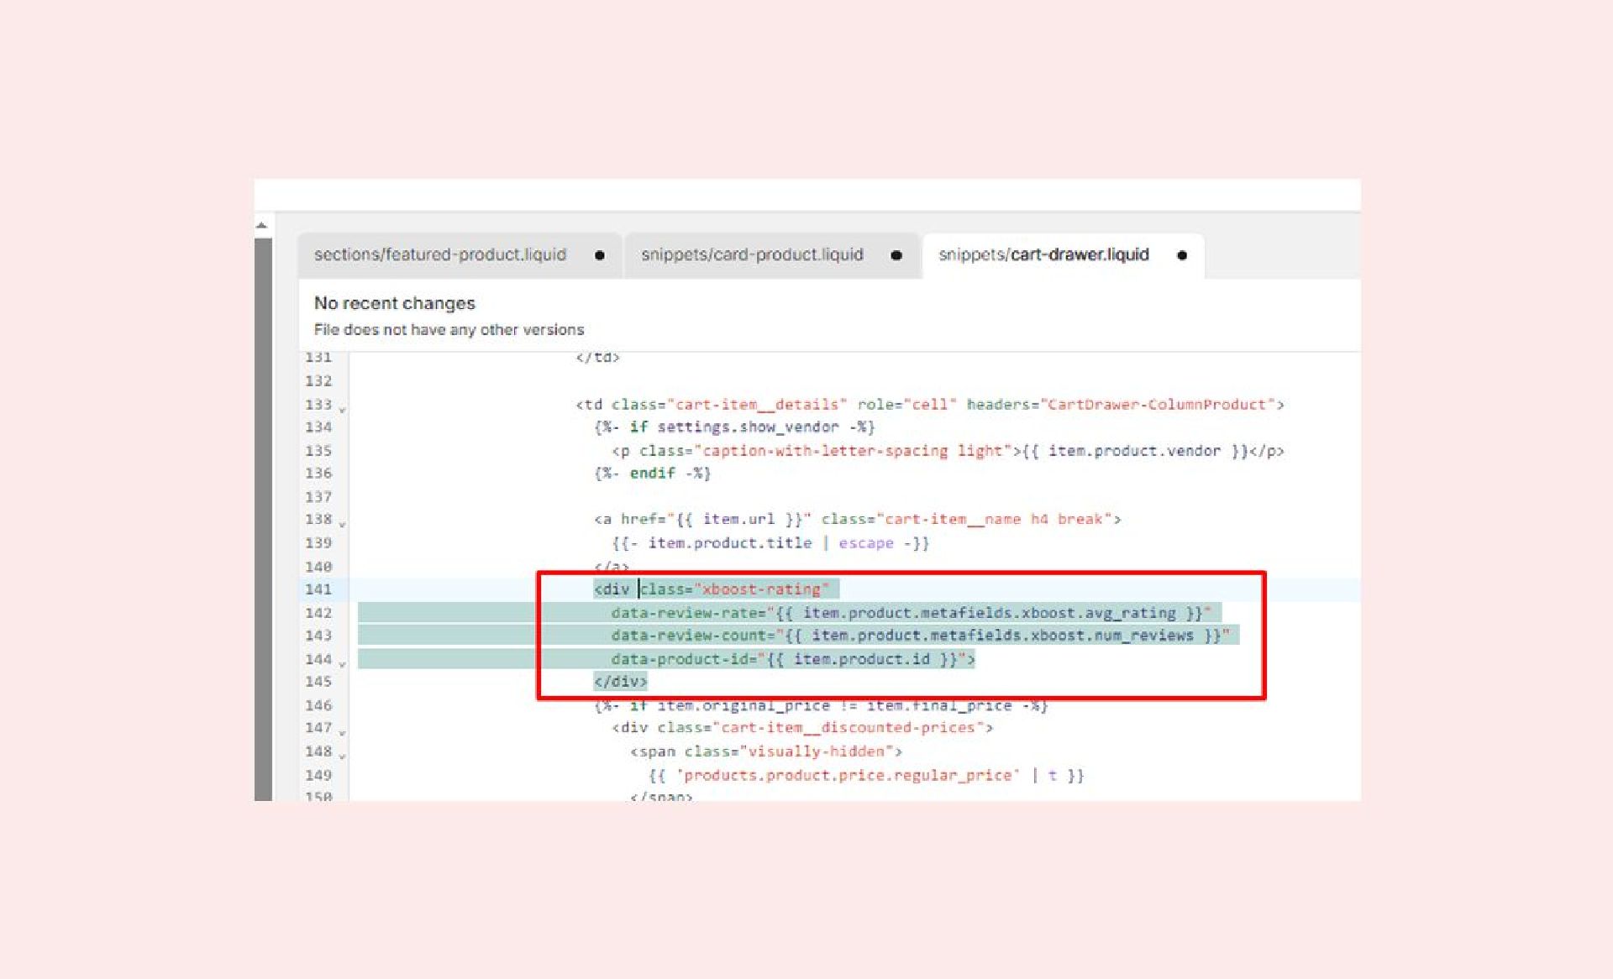Click 'File does not have any other versions'
This screenshot has width=1613, height=979.
point(449,330)
